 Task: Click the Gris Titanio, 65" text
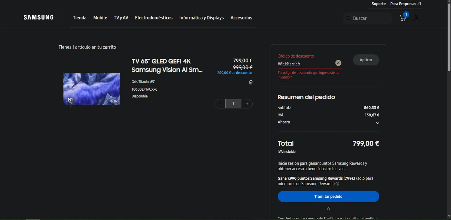[x=143, y=82]
